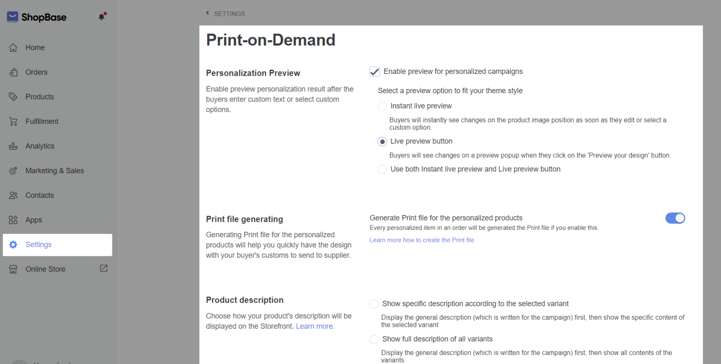Go back via the SETTINGS breadcrumb arrow

[207, 13]
